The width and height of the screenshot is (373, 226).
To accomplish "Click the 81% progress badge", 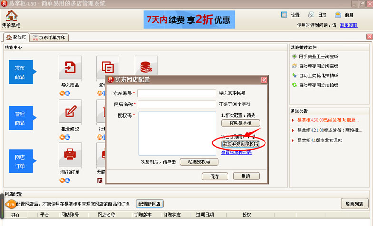I will click(x=10, y=204).
